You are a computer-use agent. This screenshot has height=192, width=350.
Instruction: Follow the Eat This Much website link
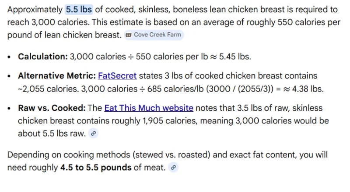click(x=149, y=108)
